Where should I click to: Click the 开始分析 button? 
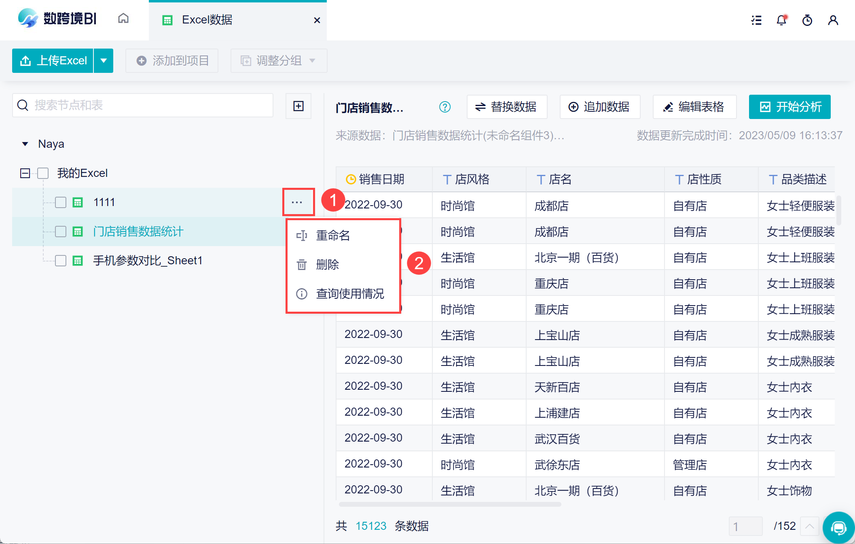point(789,107)
